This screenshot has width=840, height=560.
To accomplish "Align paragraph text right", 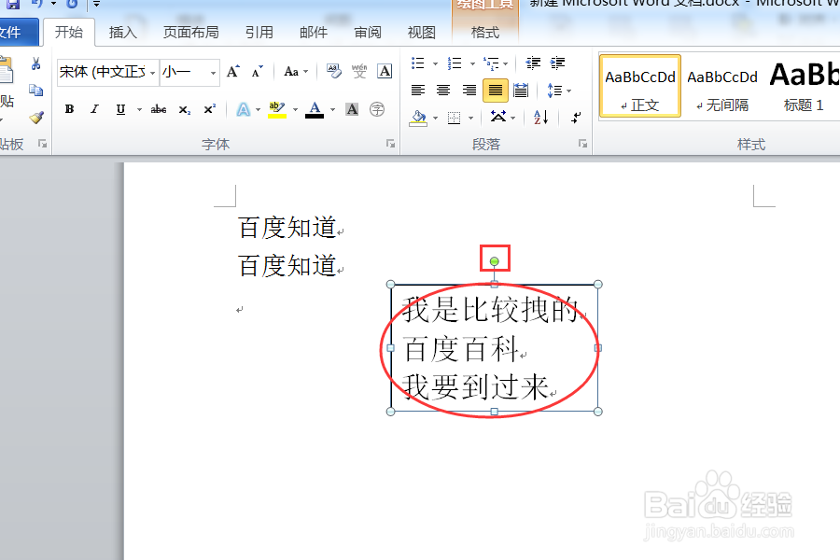I will click(x=469, y=90).
